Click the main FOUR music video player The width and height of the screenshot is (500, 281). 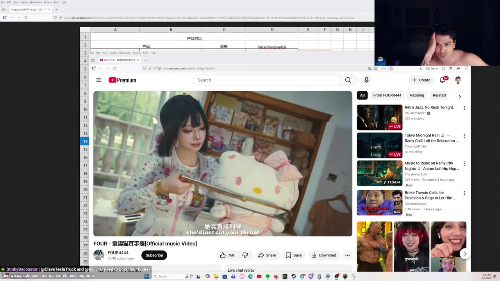(223, 164)
